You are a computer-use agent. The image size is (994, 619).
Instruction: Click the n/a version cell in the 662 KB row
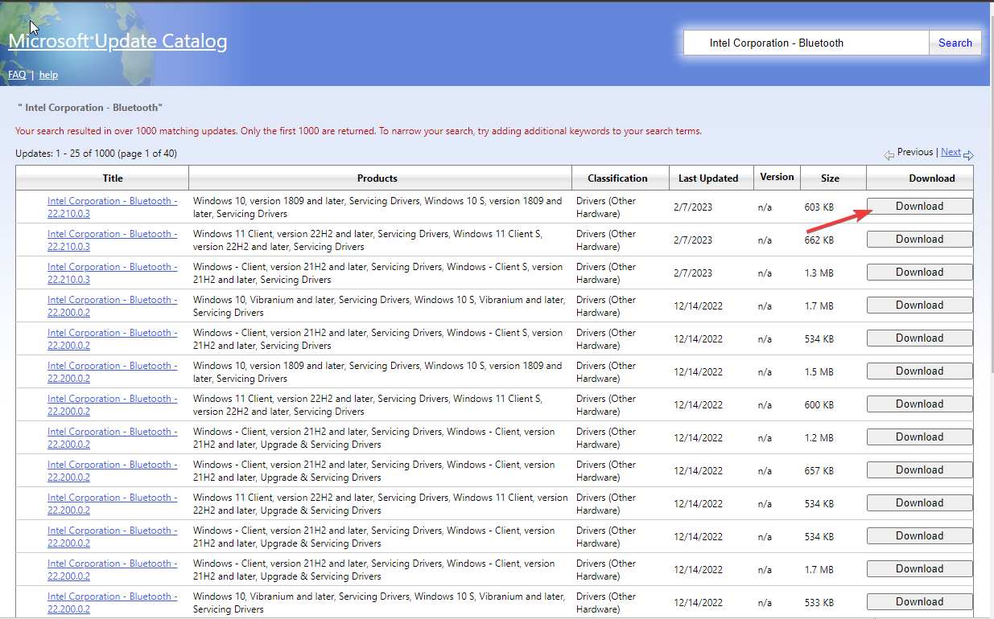tap(765, 240)
